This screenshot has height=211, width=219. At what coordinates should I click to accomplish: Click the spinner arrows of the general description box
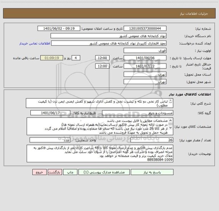[170, 102]
